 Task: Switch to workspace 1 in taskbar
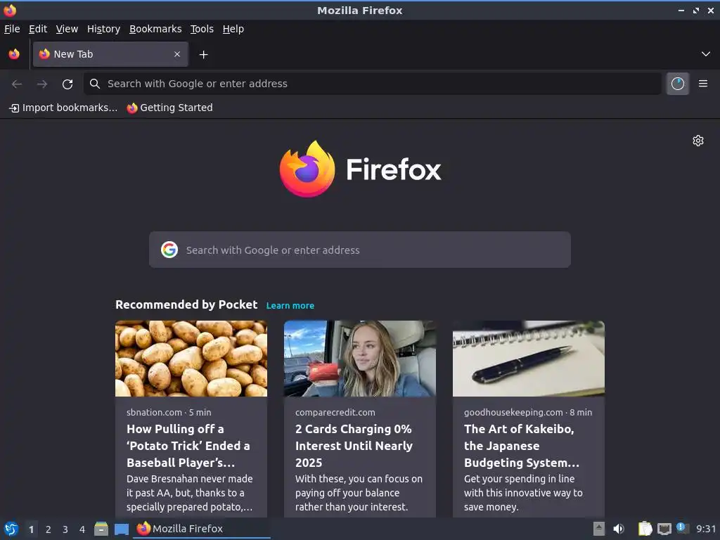point(31,529)
